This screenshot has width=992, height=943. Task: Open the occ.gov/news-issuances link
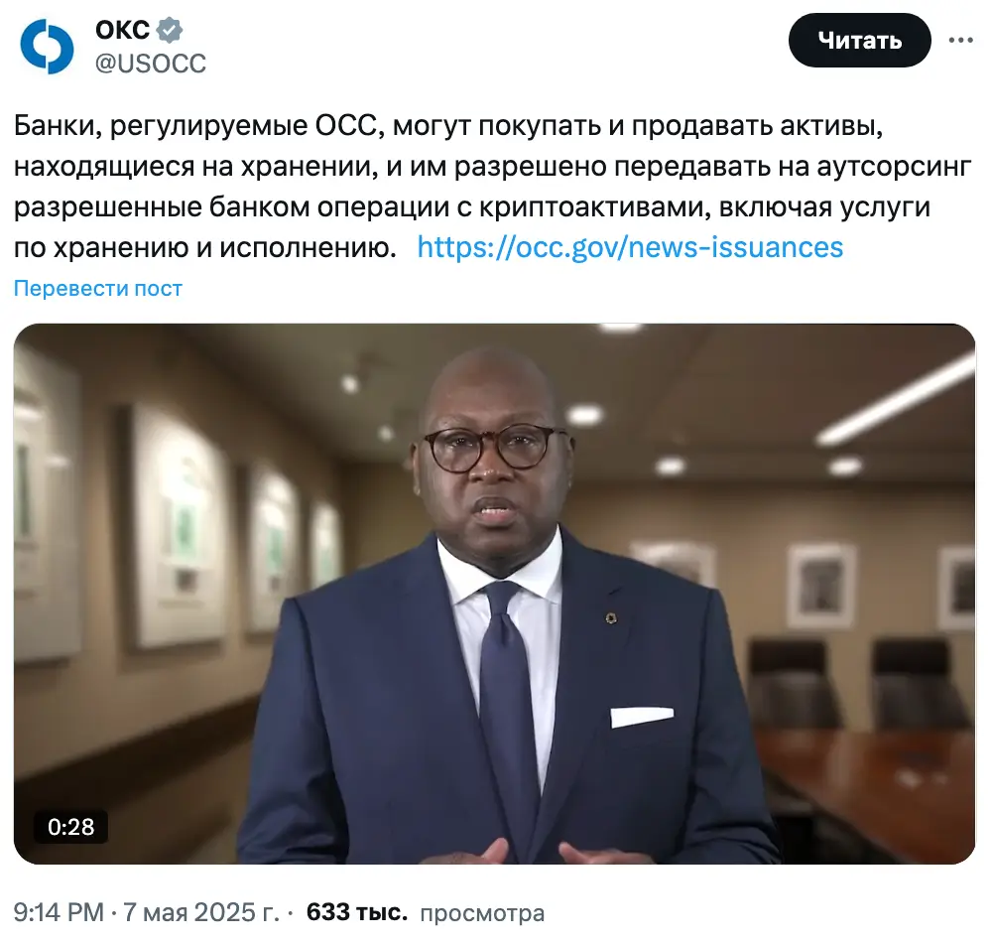630,247
